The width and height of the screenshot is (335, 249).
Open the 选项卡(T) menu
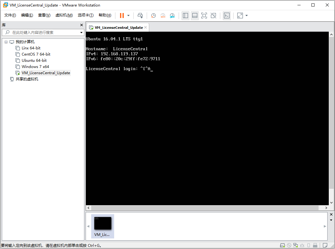coord(86,15)
